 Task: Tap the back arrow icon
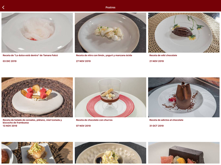coord(3,8)
